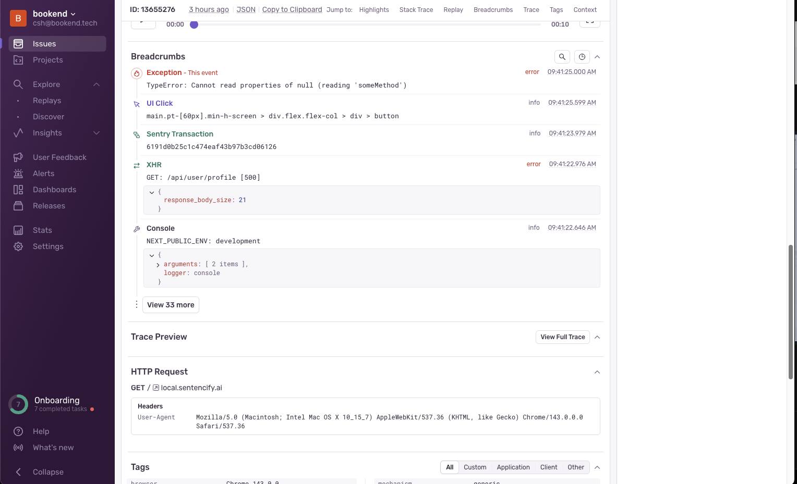Image resolution: width=797 pixels, height=484 pixels.
Task: Open the bookend organization dropdown
Action: pyautogui.click(x=54, y=14)
